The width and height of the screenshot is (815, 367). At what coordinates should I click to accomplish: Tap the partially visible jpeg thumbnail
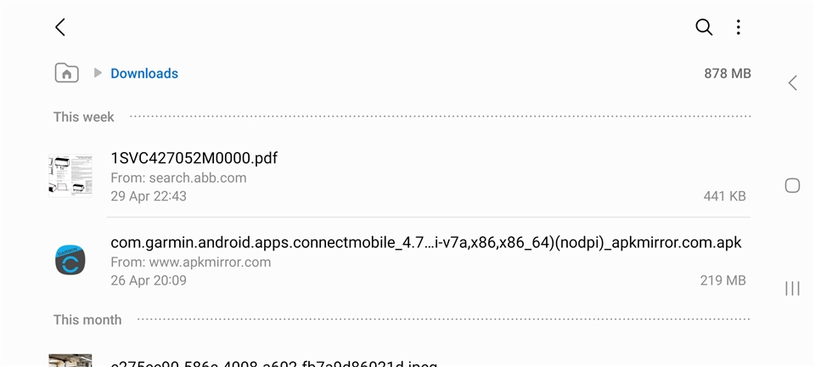(x=70, y=360)
